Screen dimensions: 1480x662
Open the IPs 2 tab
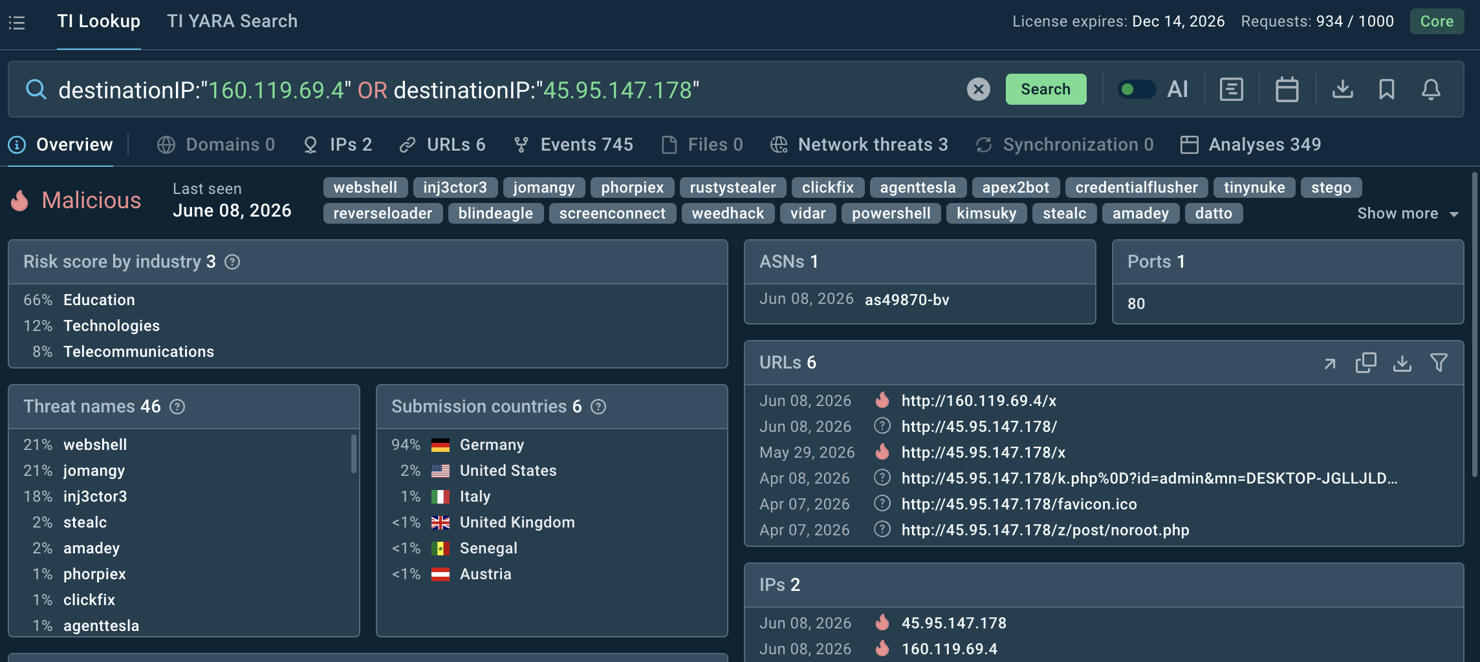[338, 145]
